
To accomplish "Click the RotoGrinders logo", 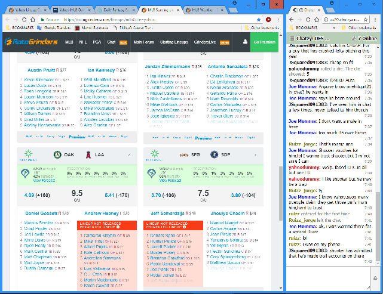I will coord(31,42).
